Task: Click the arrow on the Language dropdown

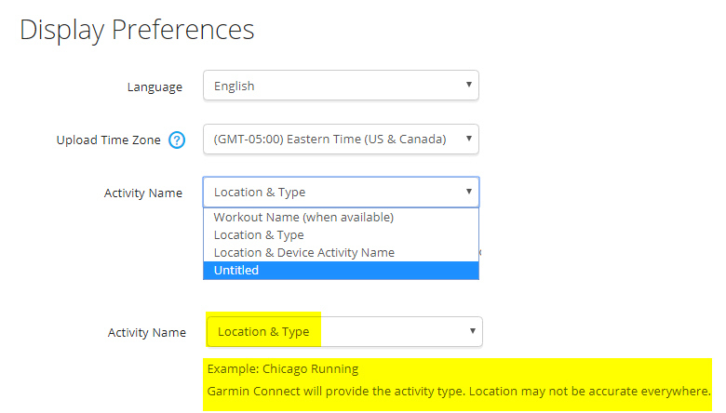Action: click(x=468, y=86)
